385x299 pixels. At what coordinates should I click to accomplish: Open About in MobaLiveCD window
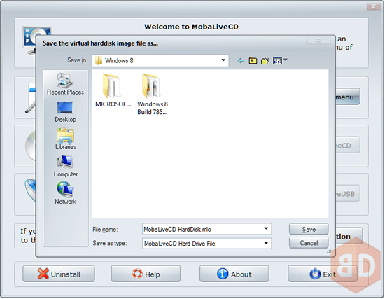click(x=234, y=274)
